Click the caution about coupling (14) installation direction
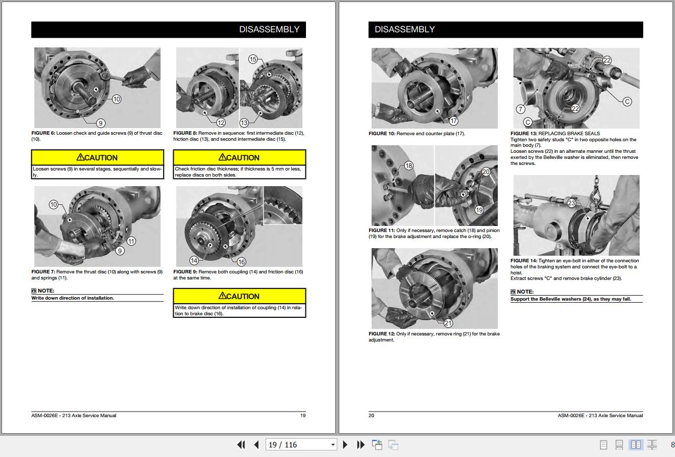The image size is (675, 457). [x=239, y=303]
